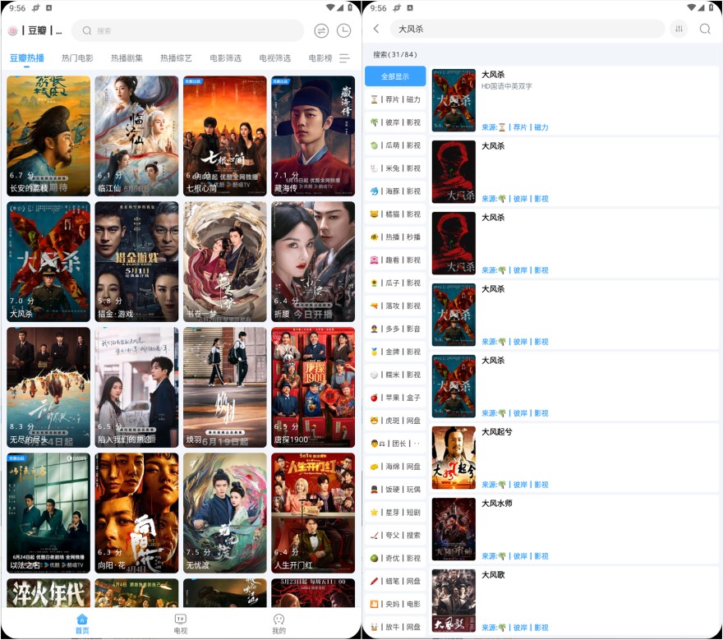The width and height of the screenshot is (723, 640).
Task: Select 奇优 | 影视 source
Action: pyautogui.click(x=395, y=559)
